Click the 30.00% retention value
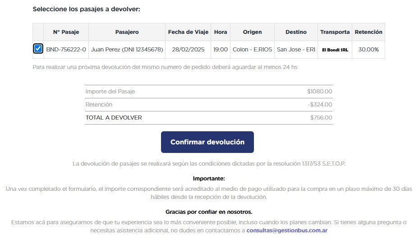Screen dimensions: 419x240 (368, 50)
